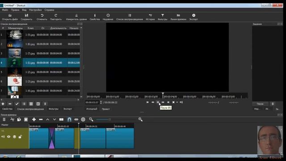Click the timeline lift up-arrow icon
286x161 pixels.
(48, 119)
